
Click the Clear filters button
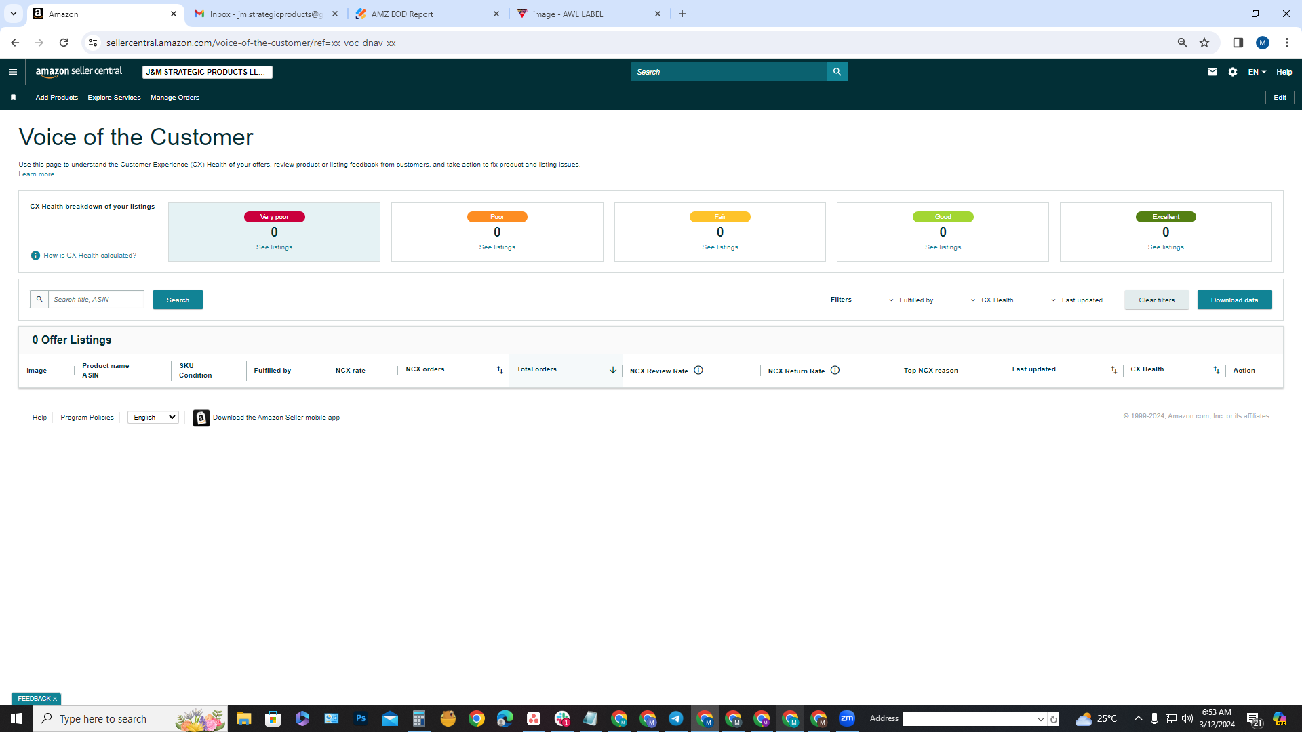pos(1156,300)
